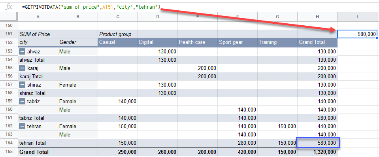The image size is (379, 157).
Task: Select row 150 header
Action: [x=9, y=26]
